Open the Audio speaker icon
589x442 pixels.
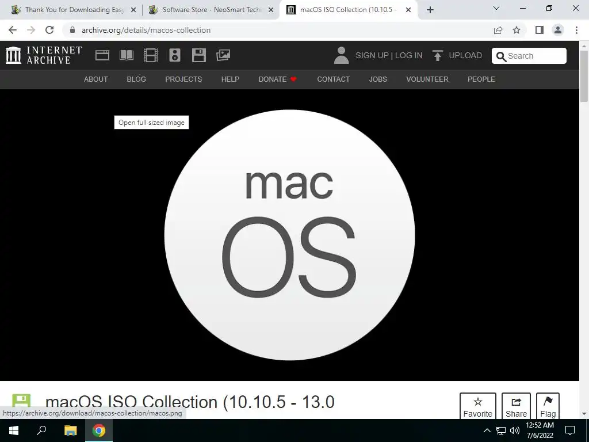[x=175, y=55]
